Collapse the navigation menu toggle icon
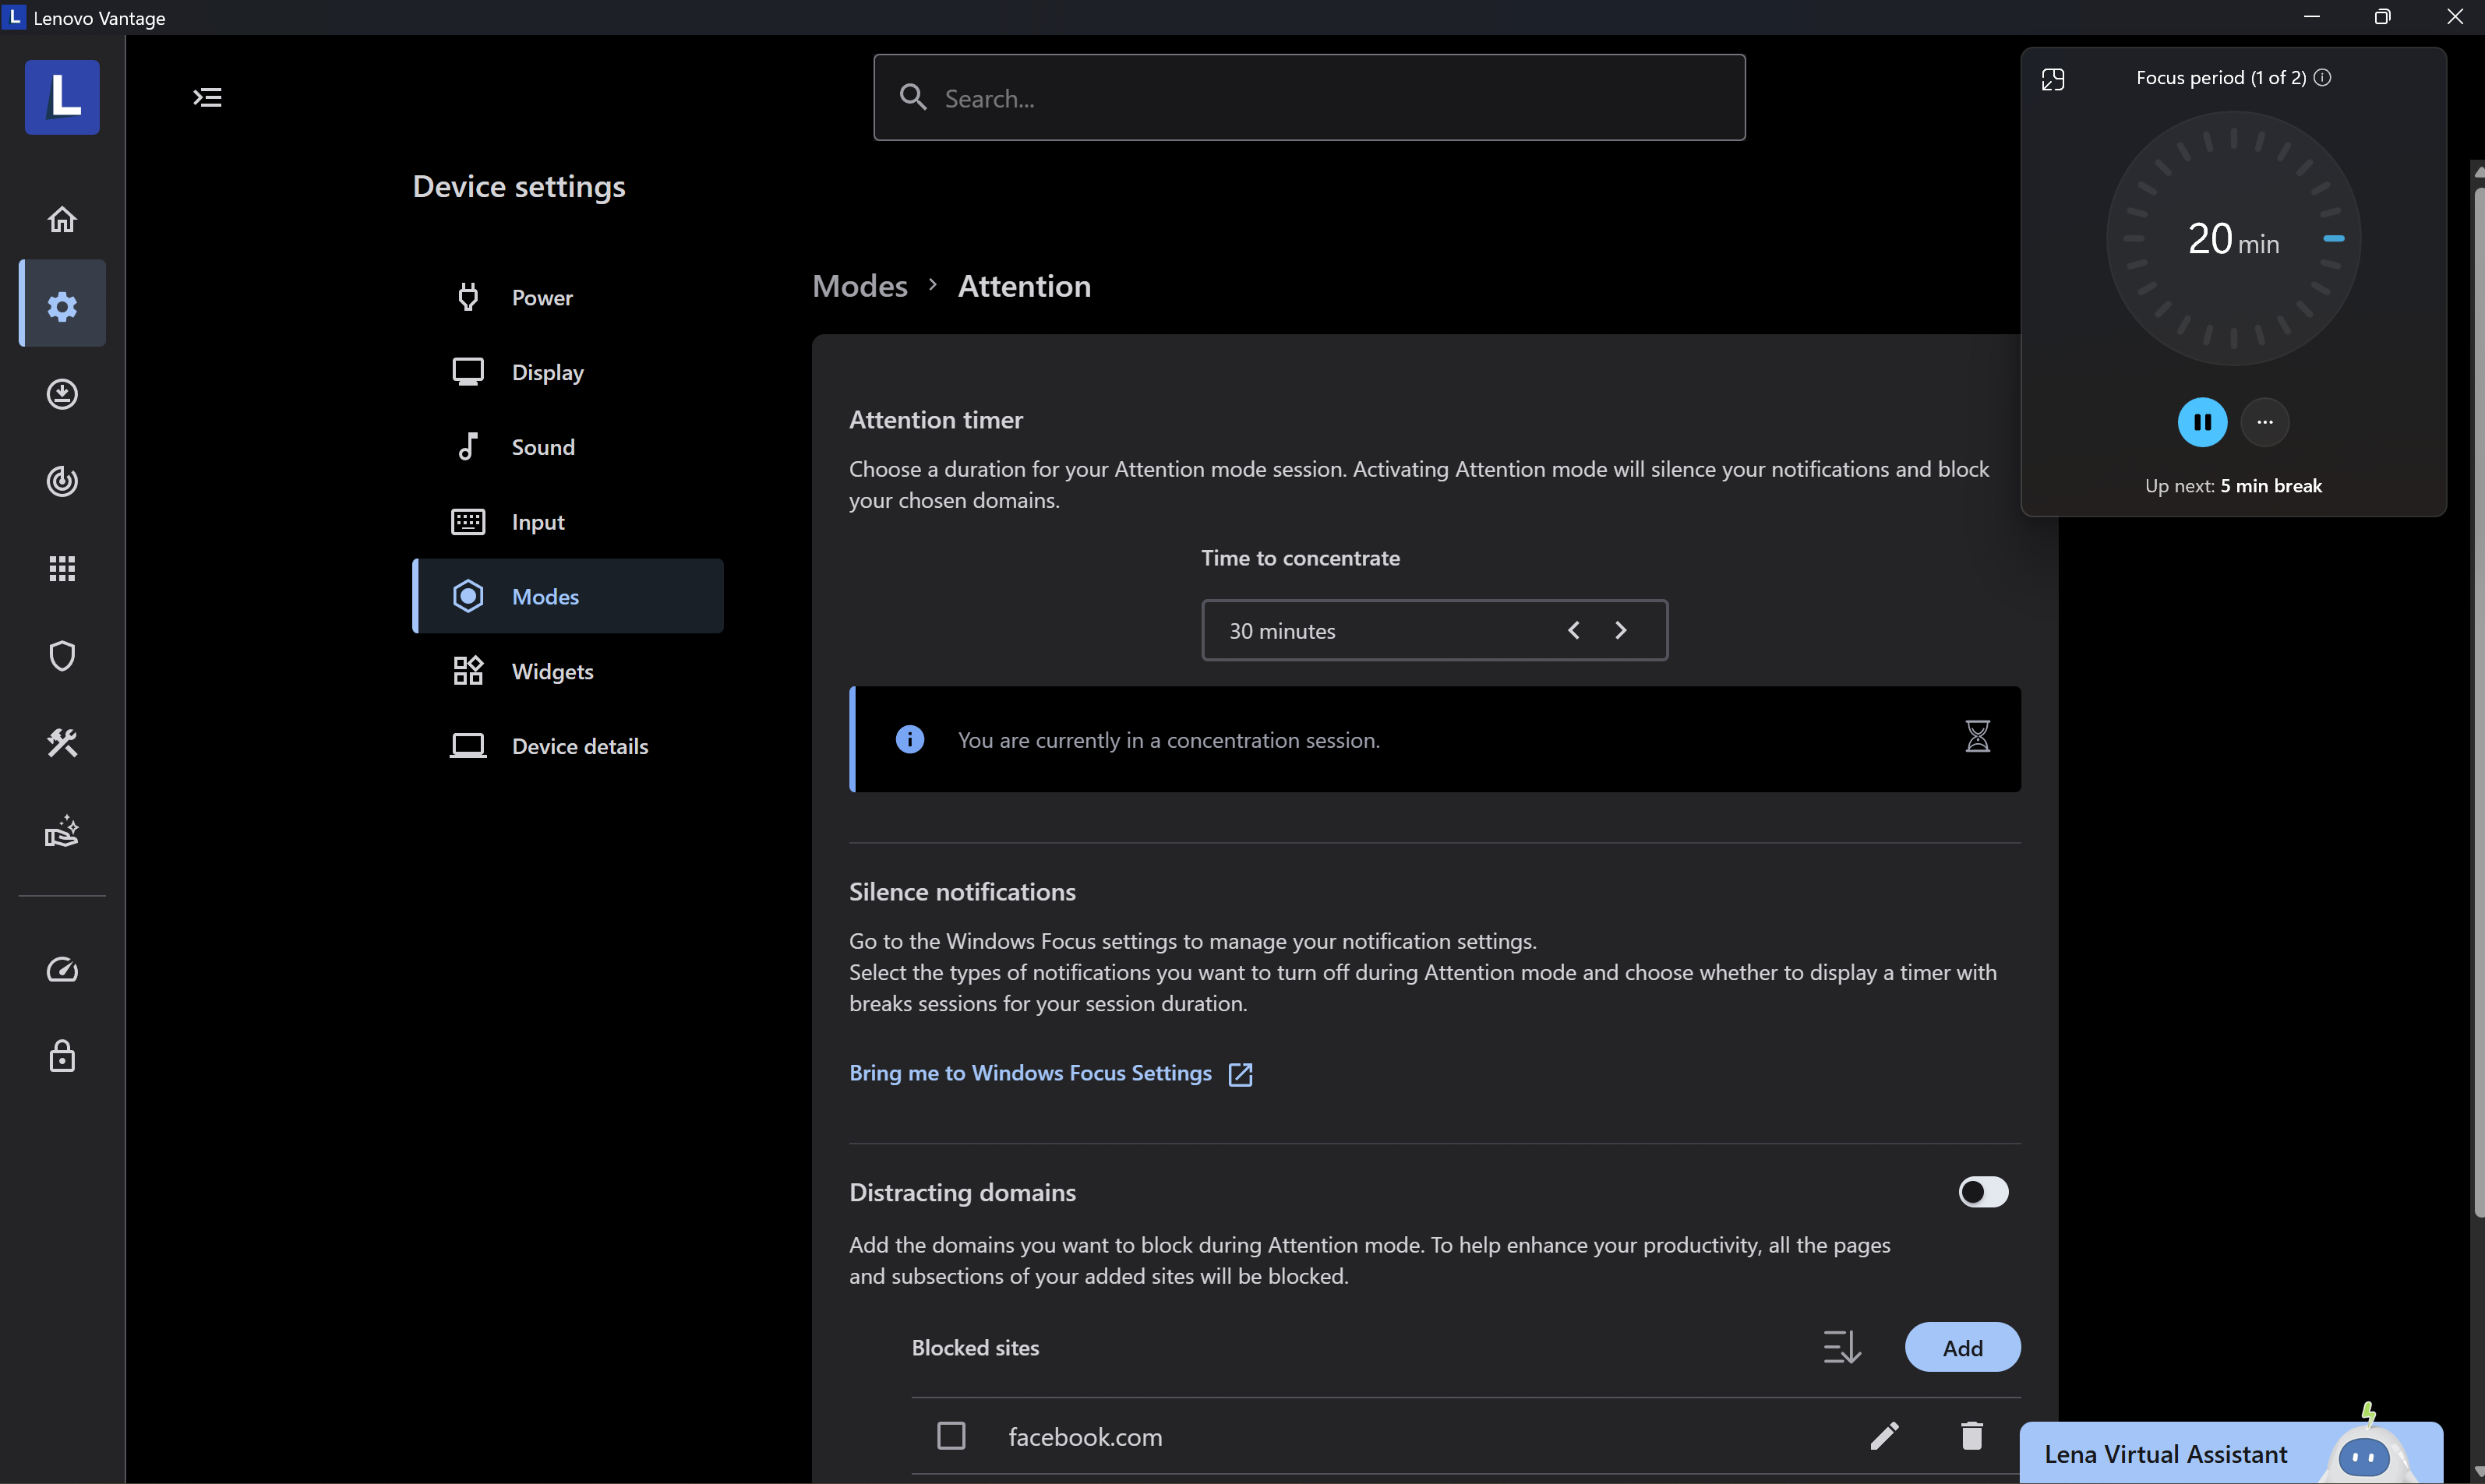2485x1484 pixels. pos(207,97)
